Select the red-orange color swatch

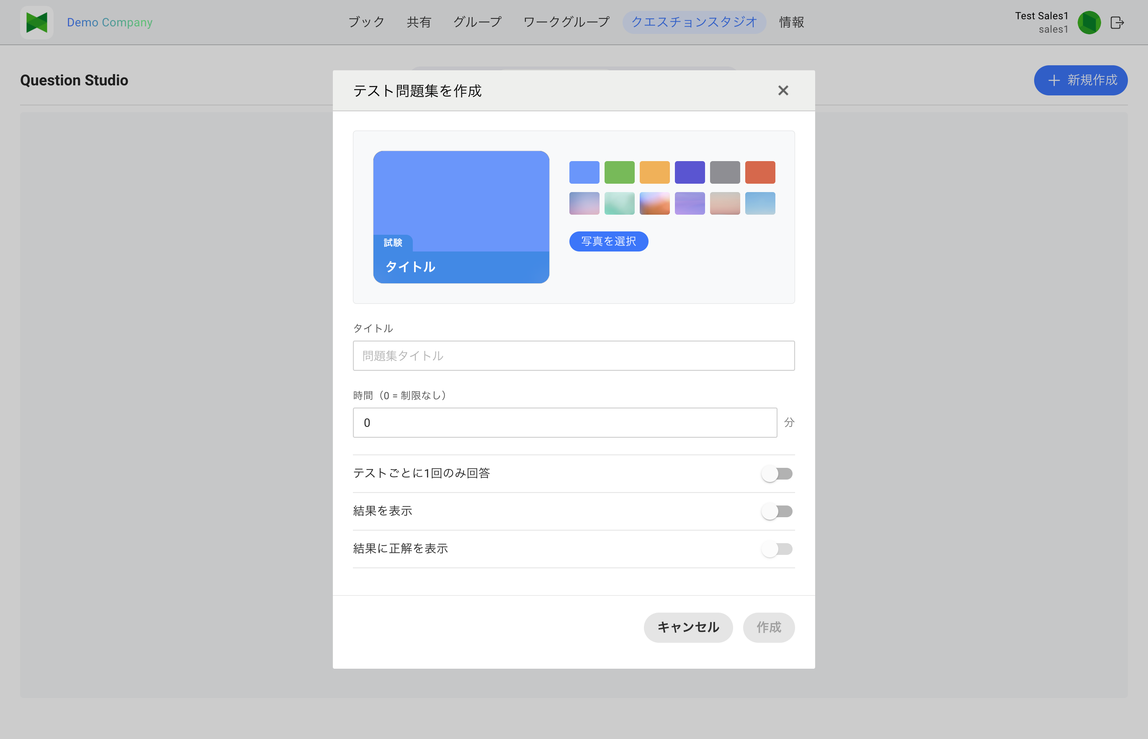[x=760, y=172]
